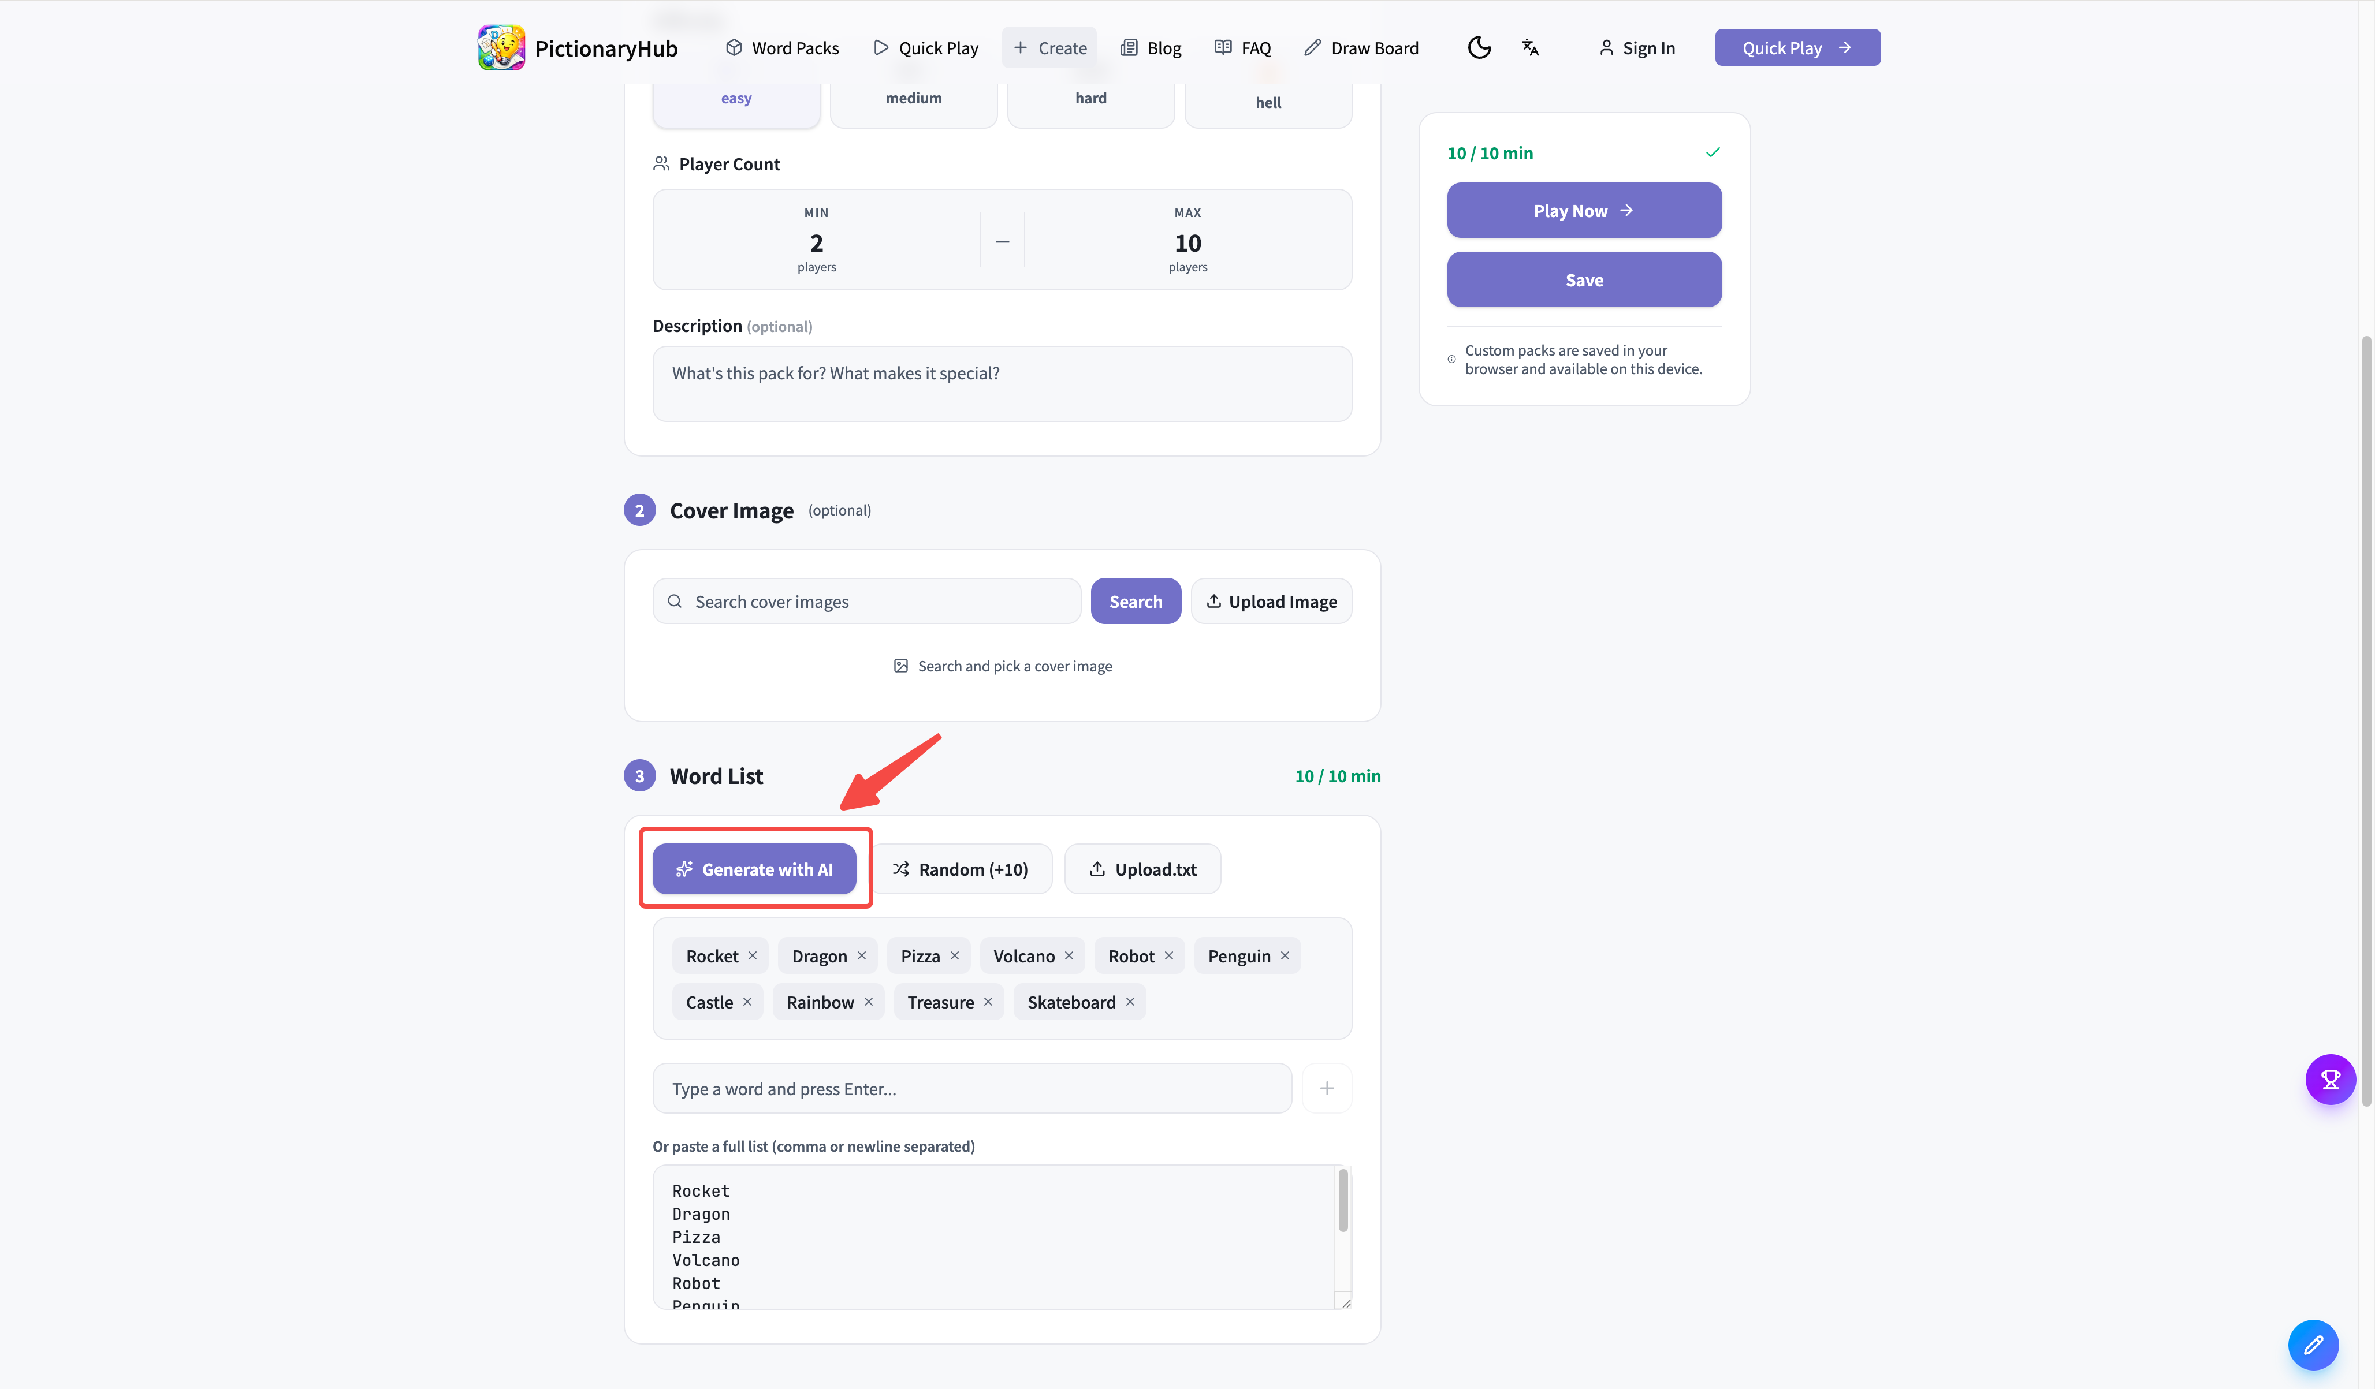This screenshot has height=1389, width=2375.
Task: Delete the Volcano word chip
Action: point(1069,955)
